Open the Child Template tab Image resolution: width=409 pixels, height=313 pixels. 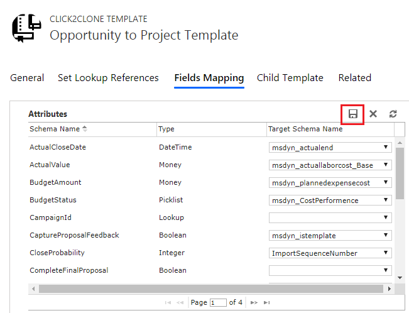pyautogui.click(x=290, y=78)
